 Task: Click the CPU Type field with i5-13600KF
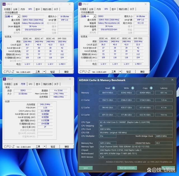point(136,122)
